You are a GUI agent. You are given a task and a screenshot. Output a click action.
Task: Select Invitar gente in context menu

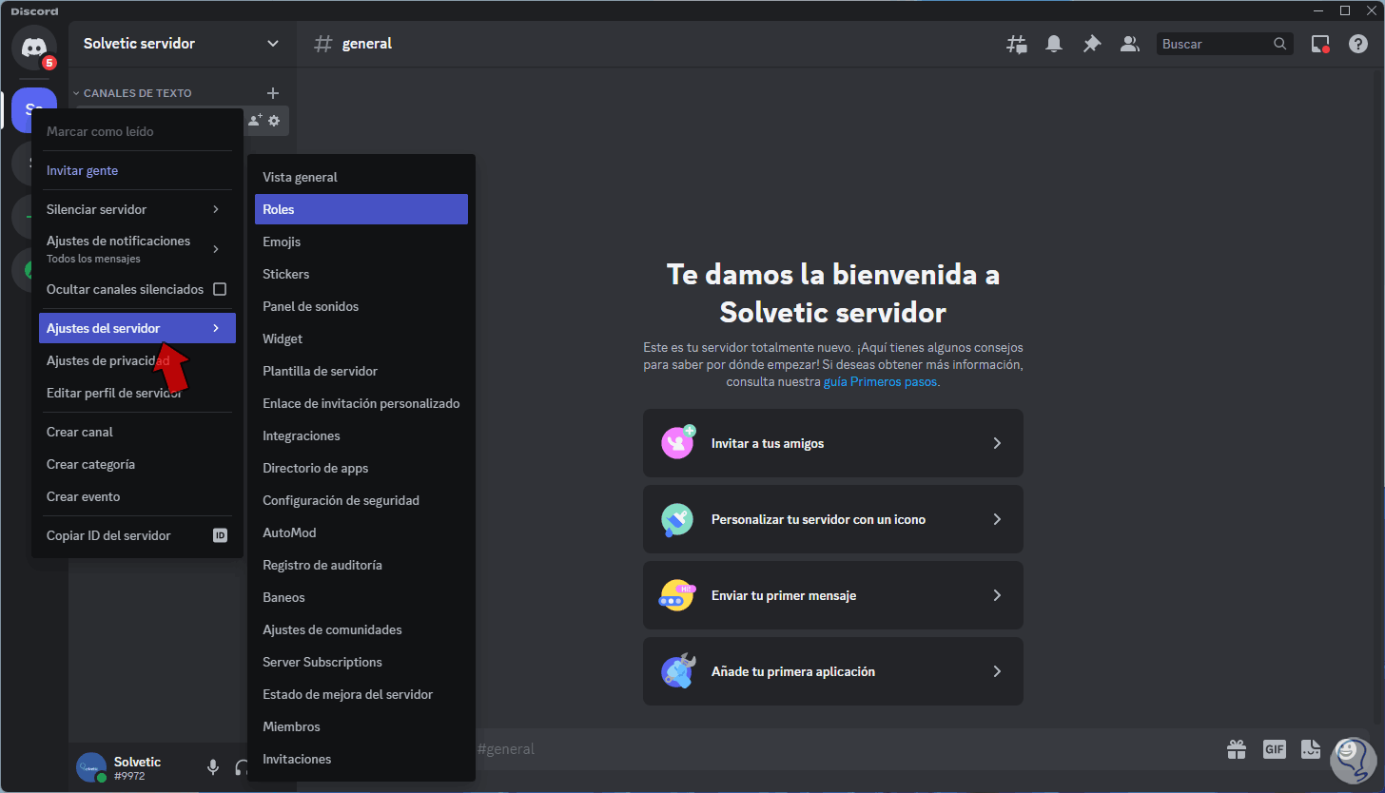(137, 170)
